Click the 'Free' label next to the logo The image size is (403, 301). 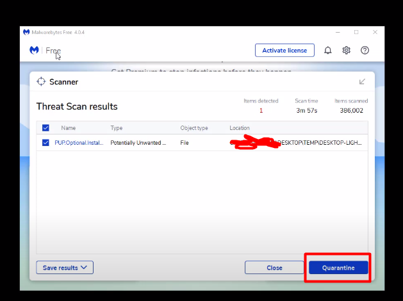pyautogui.click(x=53, y=51)
